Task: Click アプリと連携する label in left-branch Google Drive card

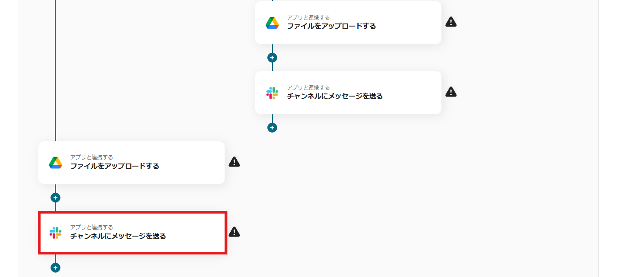Action: (x=91, y=157)
